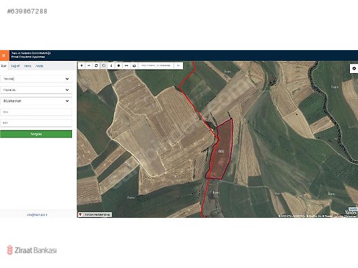The height and width of the screenshot is (268, 358).
Task: Zoom in with the plus icon
Action: 82,66
